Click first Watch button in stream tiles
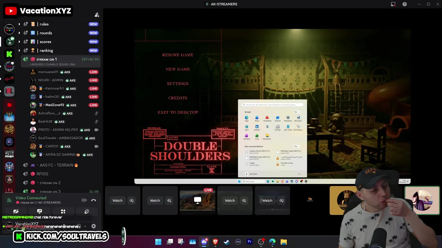 click(117, 200)
